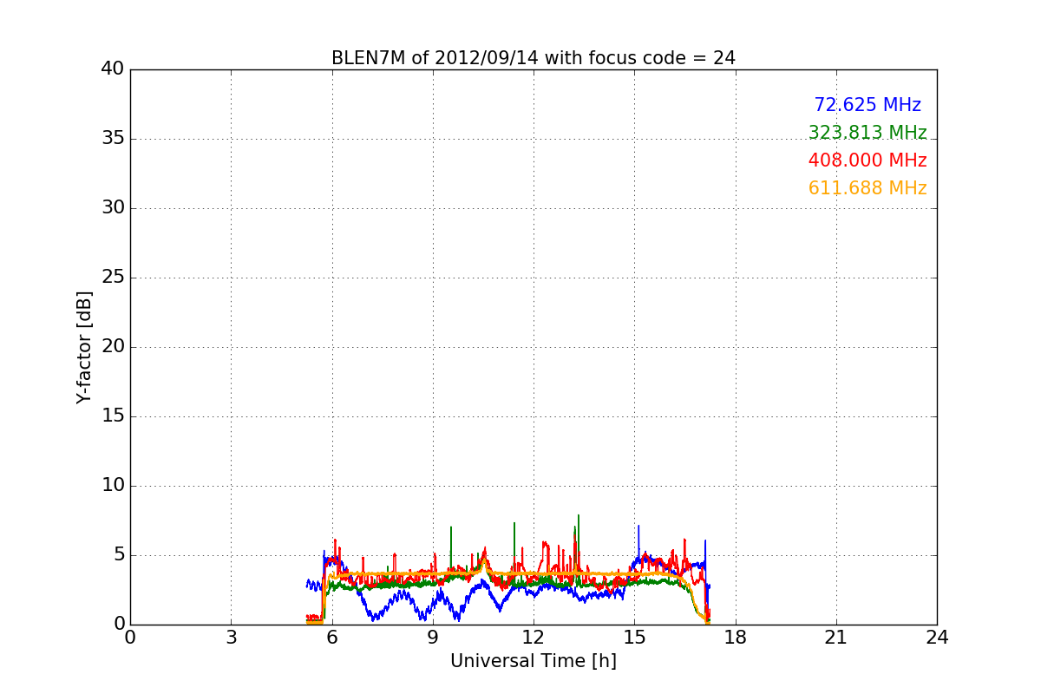Click the x-axis tick label 24

[937, 638]
